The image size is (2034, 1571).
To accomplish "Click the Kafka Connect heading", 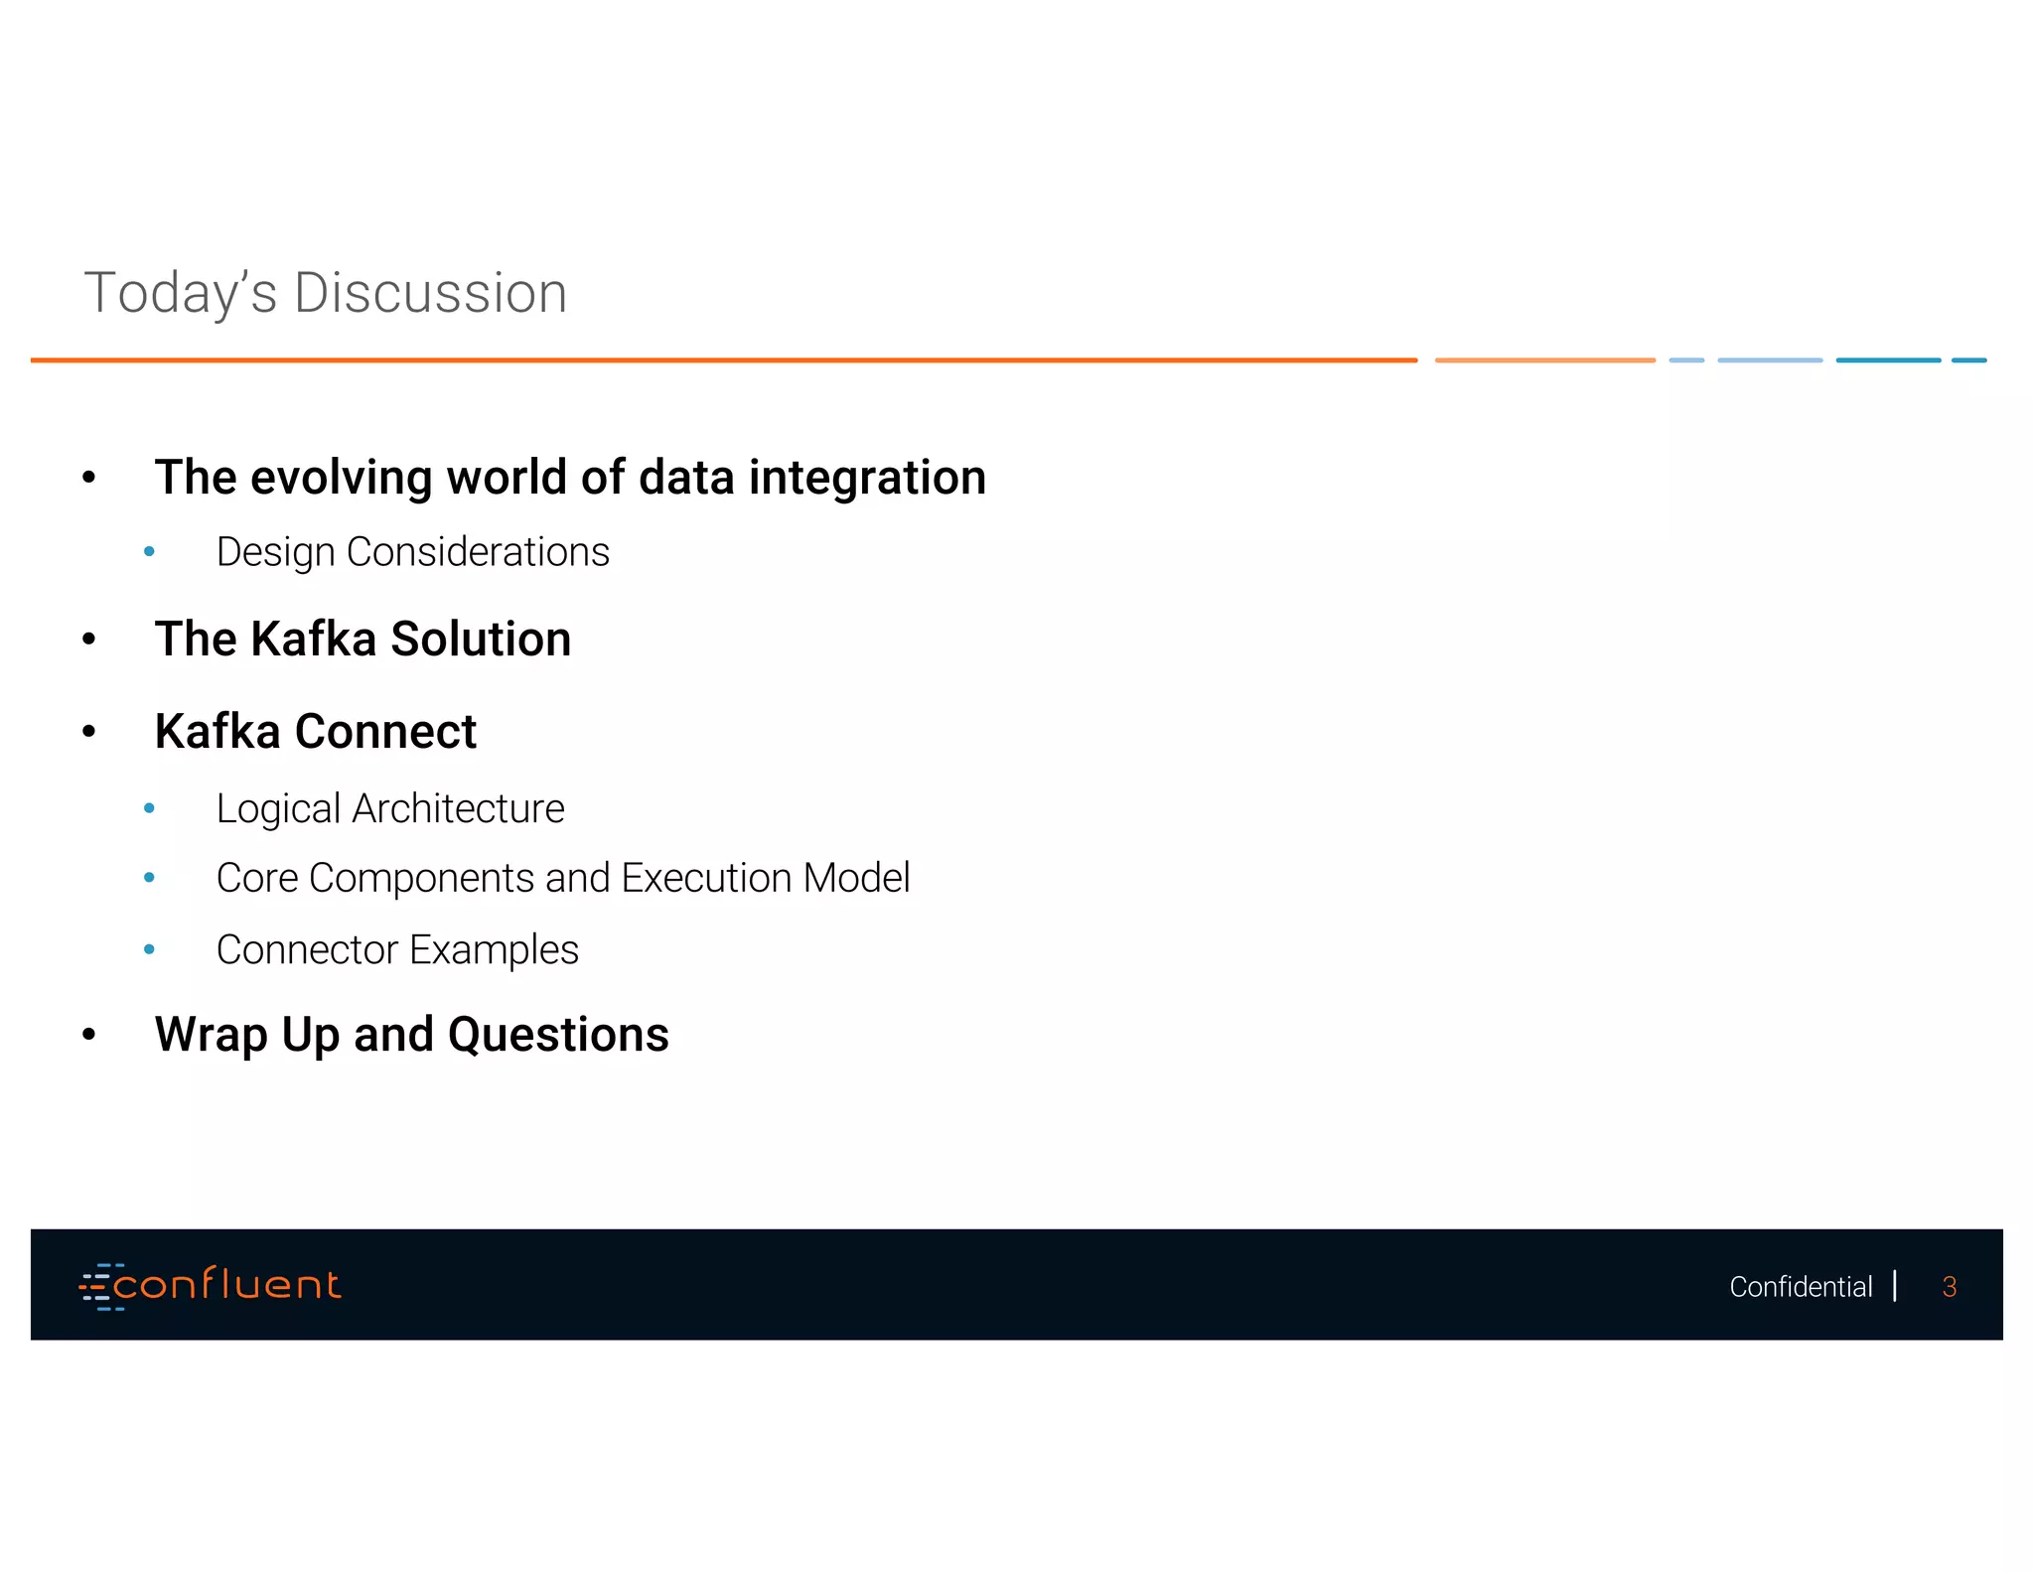I will click(316, 732).
